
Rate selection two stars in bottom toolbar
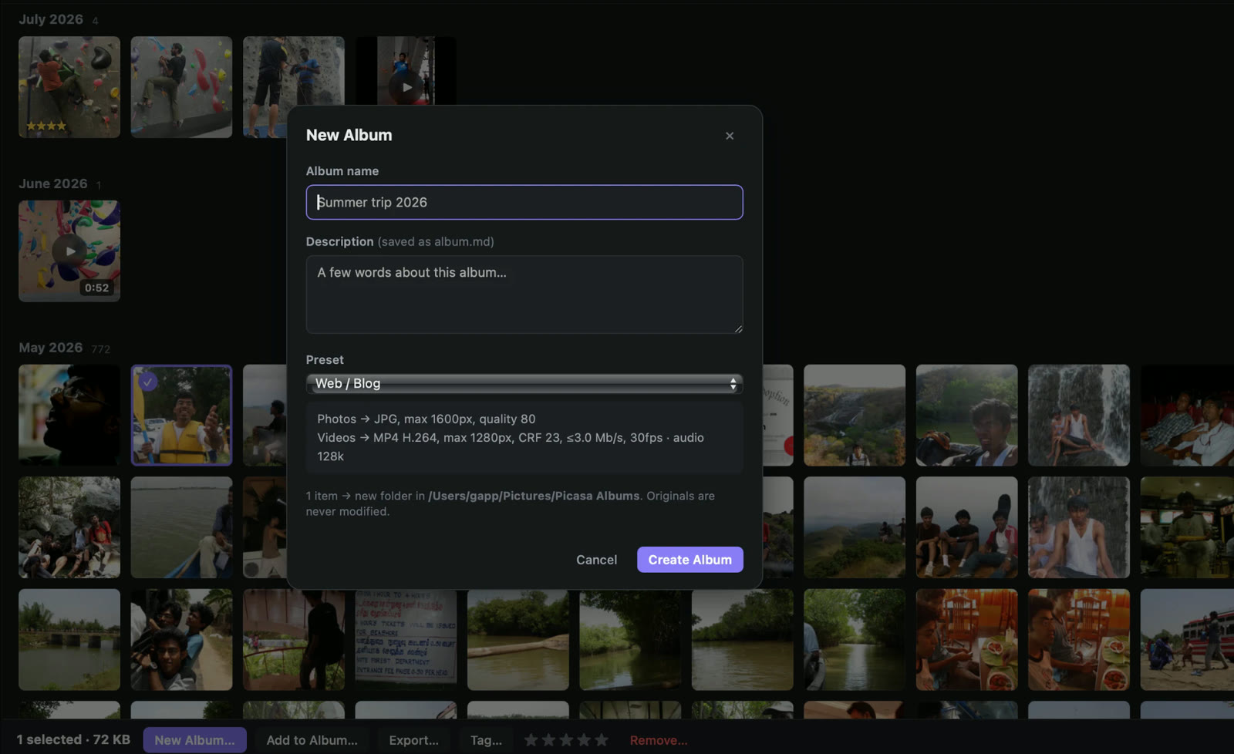coord(548,740)
